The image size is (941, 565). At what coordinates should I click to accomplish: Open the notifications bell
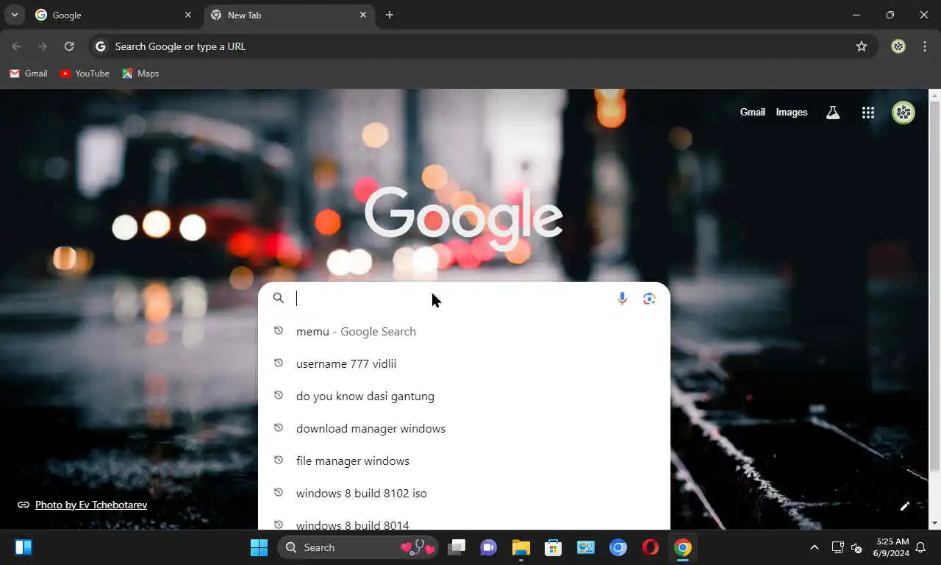click(920, 547)
